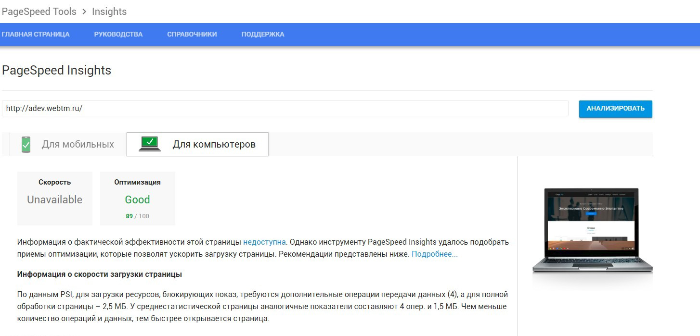Open the Подробнее... link
Image resolution: width=700 pixels, height=336 pixels.
pos(435,254)
